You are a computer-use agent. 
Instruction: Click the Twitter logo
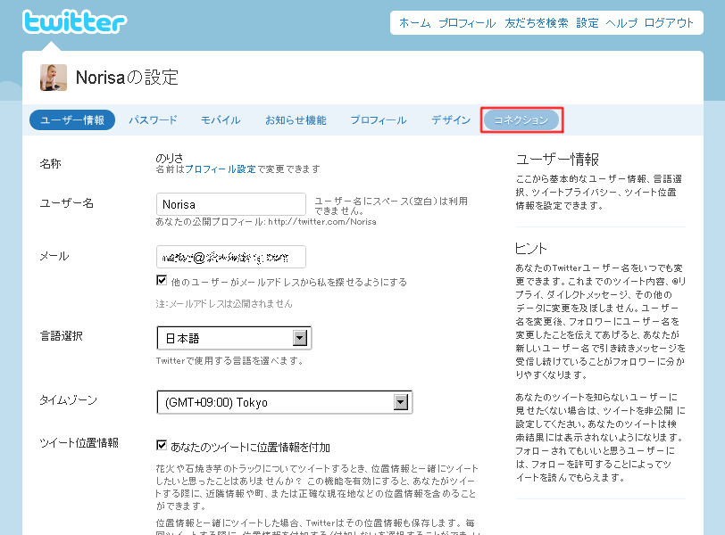74,21
